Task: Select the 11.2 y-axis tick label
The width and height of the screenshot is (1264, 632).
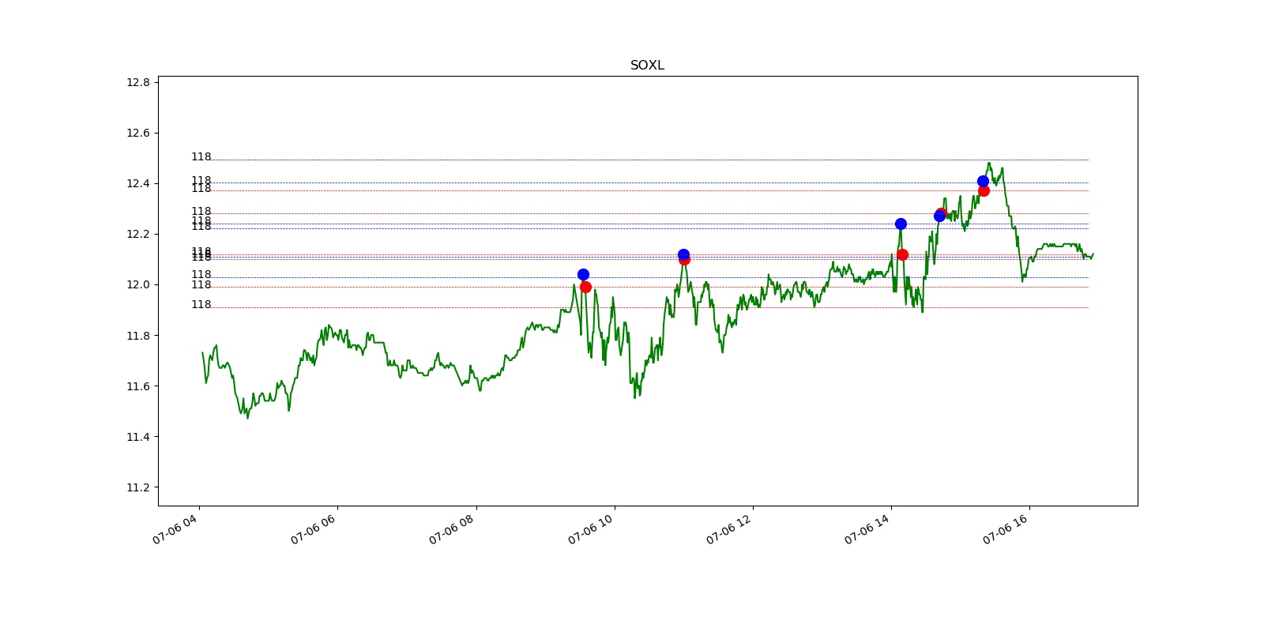Action: pos(138,487)
